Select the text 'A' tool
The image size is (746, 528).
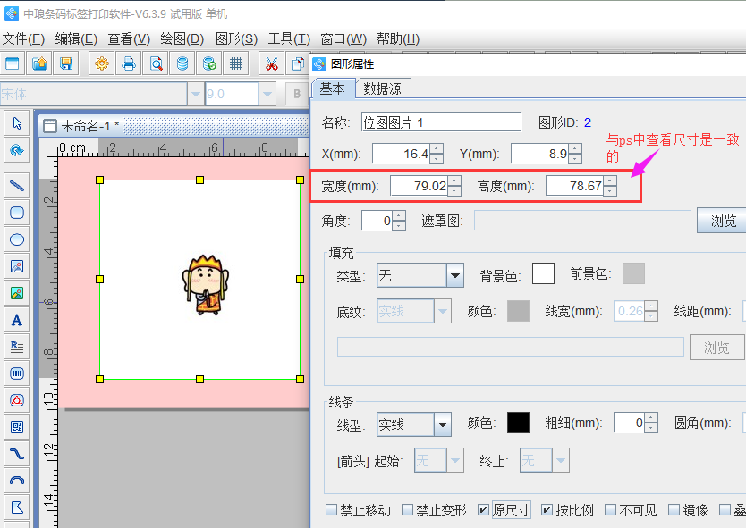(16, 320)
